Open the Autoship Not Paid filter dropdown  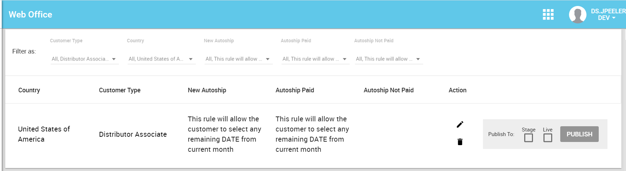(x=389, y=59)
